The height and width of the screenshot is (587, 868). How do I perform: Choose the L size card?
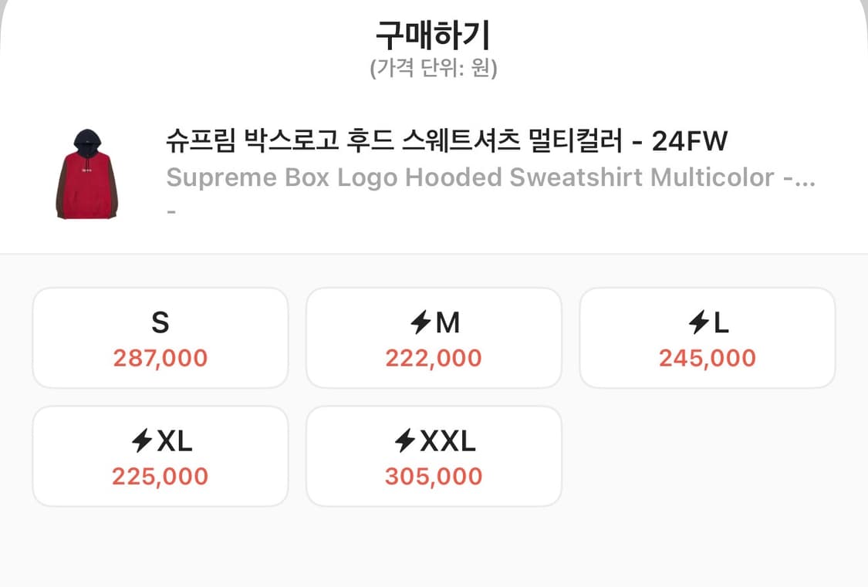(708, 337)
